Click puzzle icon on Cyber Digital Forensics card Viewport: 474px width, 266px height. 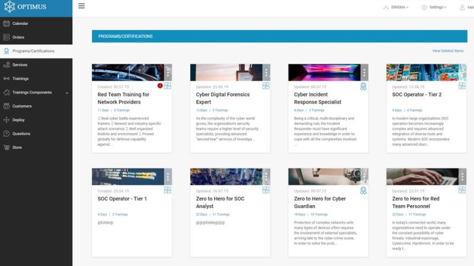pyautogui.click(x=266, y=86)
